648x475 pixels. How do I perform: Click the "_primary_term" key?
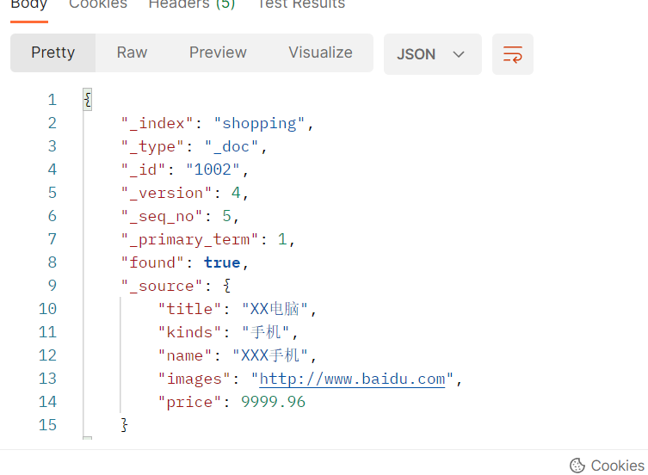[x=189, y=239]
